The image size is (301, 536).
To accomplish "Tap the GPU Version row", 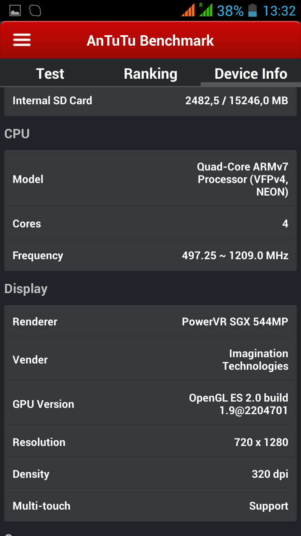I will [150, 404].
